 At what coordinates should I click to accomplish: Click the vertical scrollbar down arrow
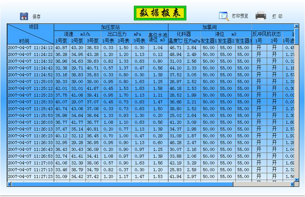tap(296, 179)
